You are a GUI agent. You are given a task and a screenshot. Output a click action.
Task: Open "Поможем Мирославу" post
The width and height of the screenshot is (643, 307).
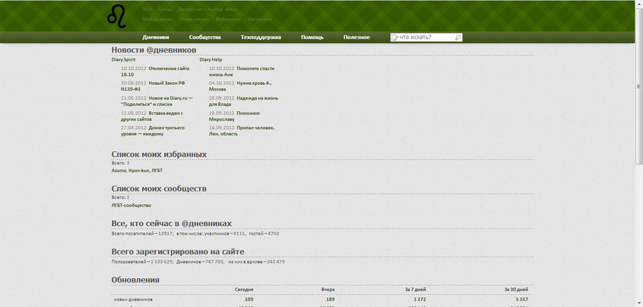tap(235, 116)
